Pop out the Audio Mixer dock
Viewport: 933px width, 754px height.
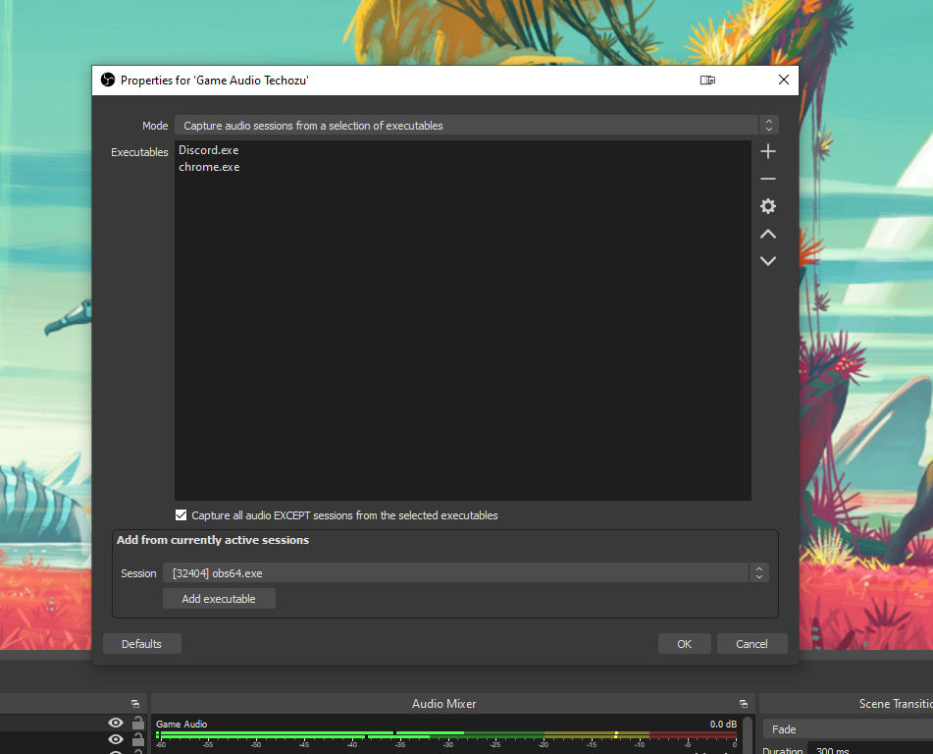click(x=744, y=703)
